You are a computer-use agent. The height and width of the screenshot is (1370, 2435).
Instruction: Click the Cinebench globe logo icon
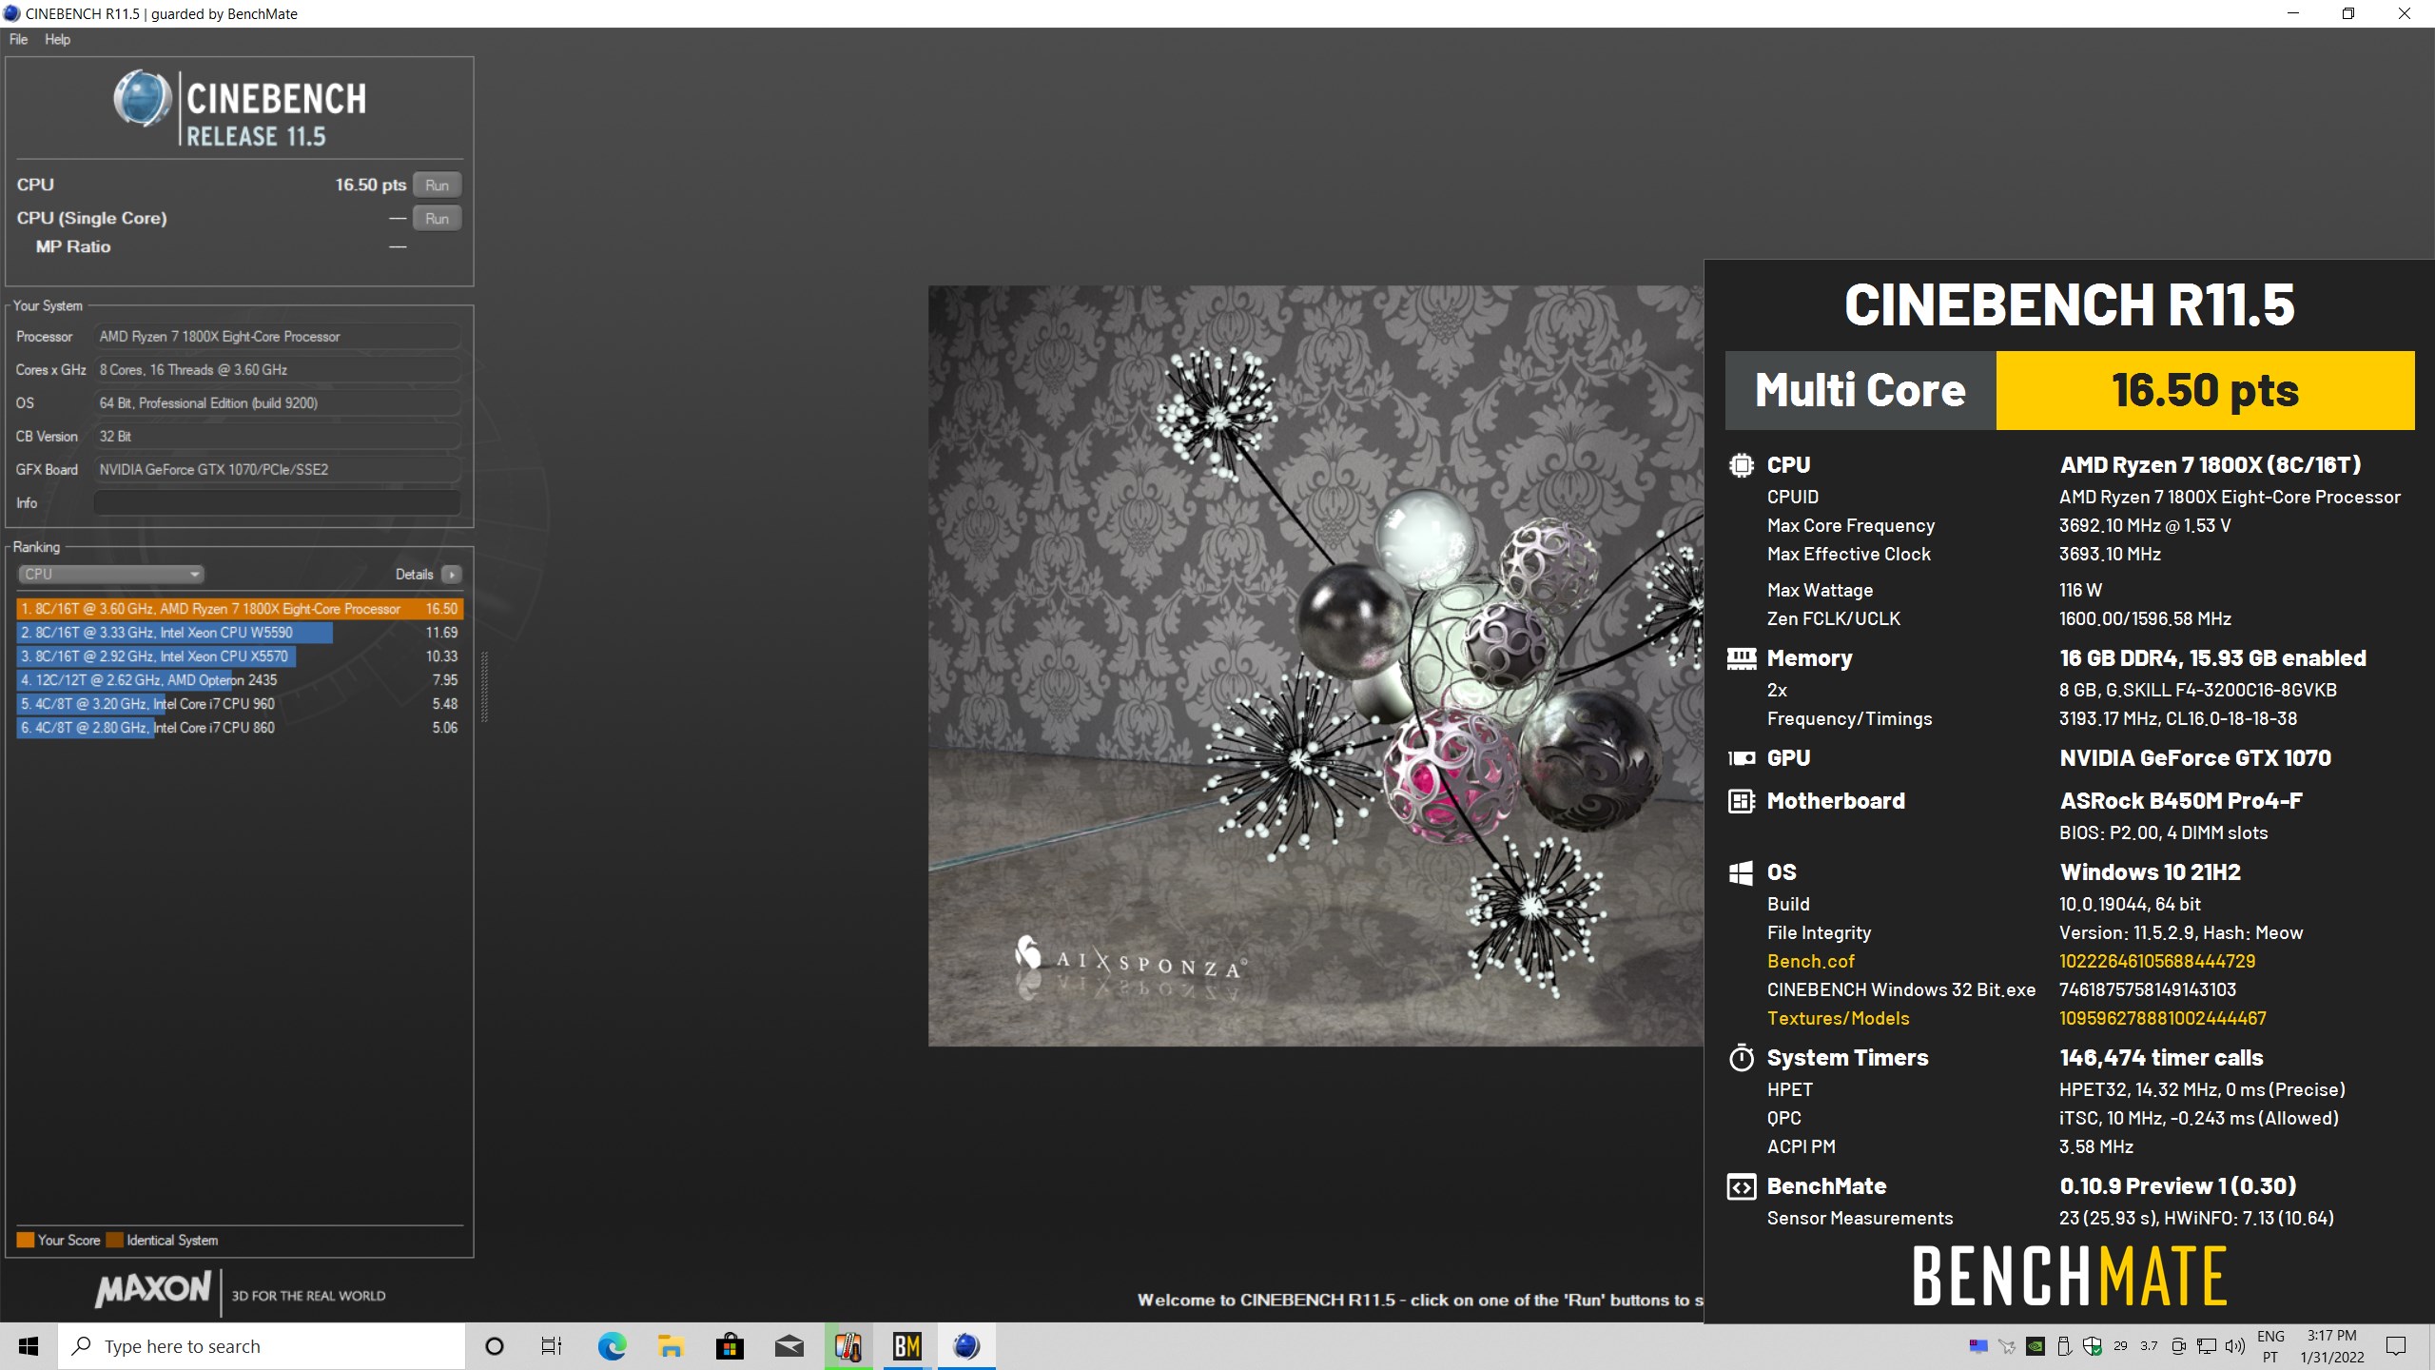(x=143, y=99)
